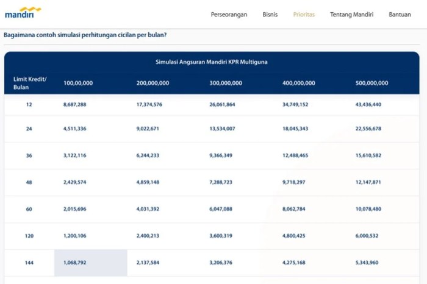Click the cell 2,400,213
This screenshot has width=427, height=284.
tap(148, 236)
